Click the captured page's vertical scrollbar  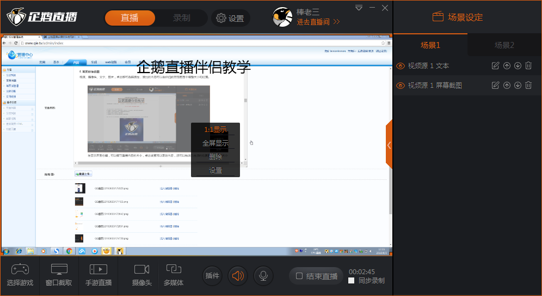click(390, 156)
